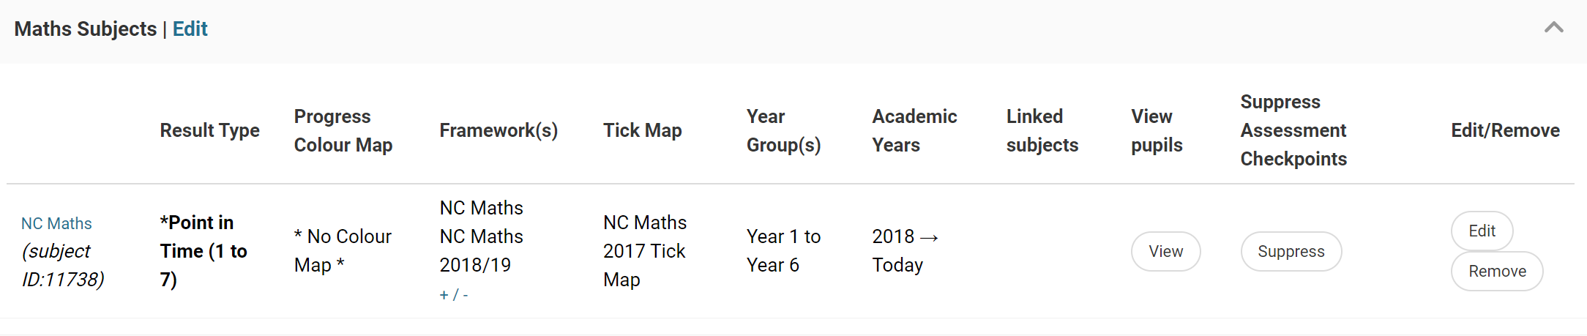Click the Edit button in the NC Maths row
Viewport: 1587px width, 336px height.
pos(1482,231)
